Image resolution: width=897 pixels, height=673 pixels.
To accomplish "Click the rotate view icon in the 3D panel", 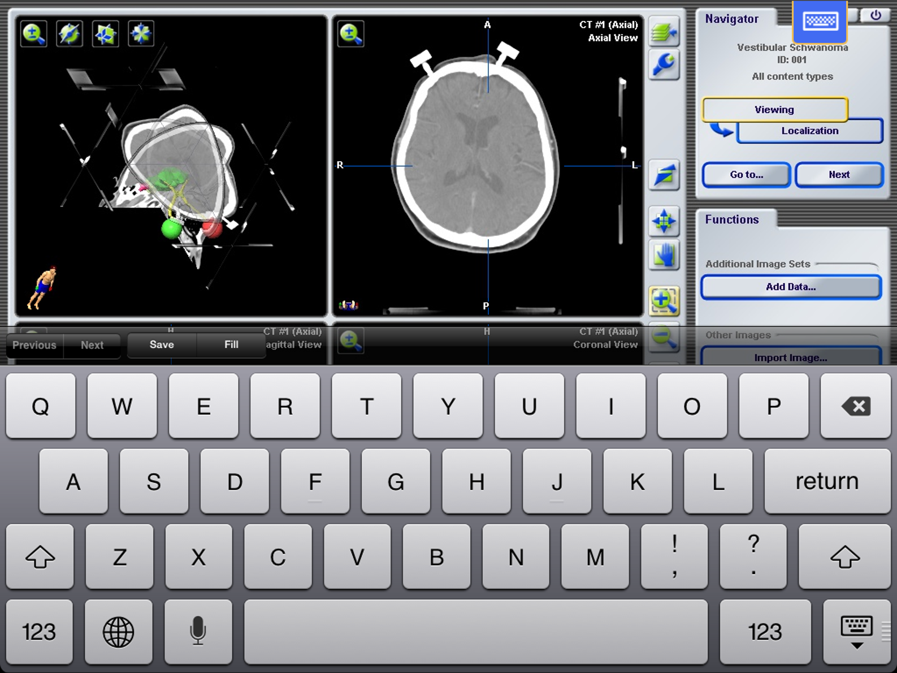I will click(x=70, y=34).
